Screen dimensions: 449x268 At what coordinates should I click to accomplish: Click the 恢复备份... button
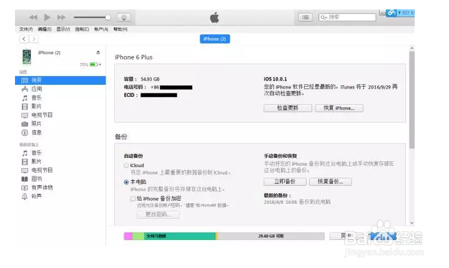(x=330, y=182)
